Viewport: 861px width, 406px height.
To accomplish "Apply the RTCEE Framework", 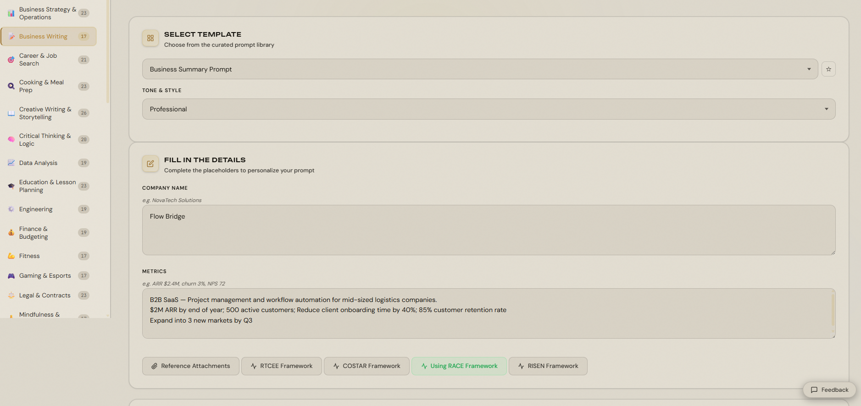I will (281, 366).
